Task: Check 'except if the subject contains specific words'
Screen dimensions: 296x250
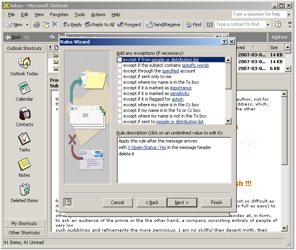Action: pos(120,65)
